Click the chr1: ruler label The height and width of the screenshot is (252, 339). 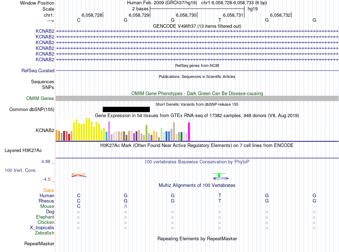tap(49, 15)
